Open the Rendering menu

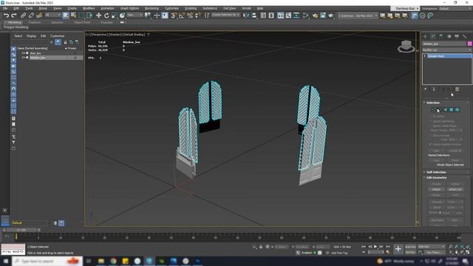pos(152,8)
